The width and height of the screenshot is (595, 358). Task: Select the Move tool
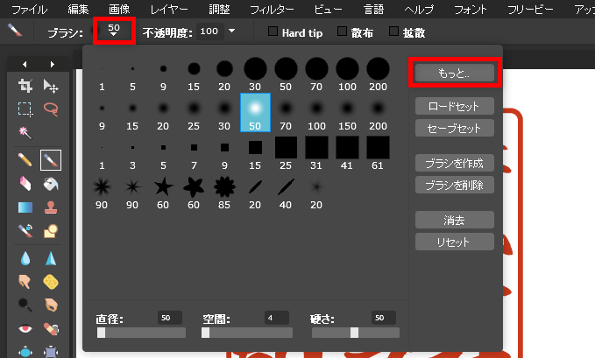click(x=51, y=86)
